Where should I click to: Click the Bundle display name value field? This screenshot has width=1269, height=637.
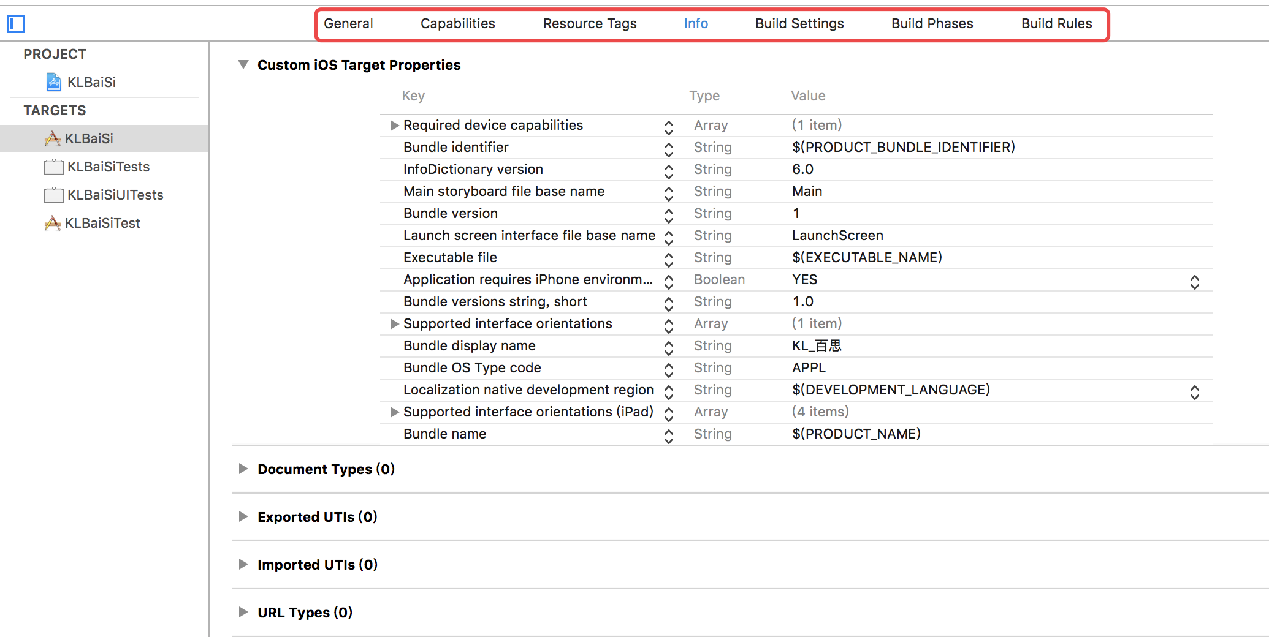click(817, 346)
